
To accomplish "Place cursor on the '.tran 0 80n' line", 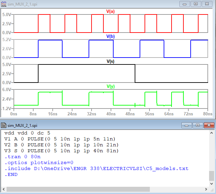I will click(x=22, y=157).
